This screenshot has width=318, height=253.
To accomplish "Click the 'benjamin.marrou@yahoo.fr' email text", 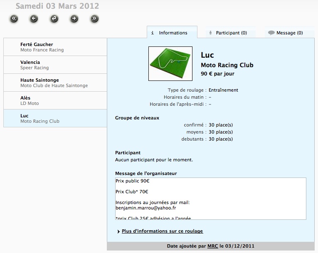I will [145, 208].
